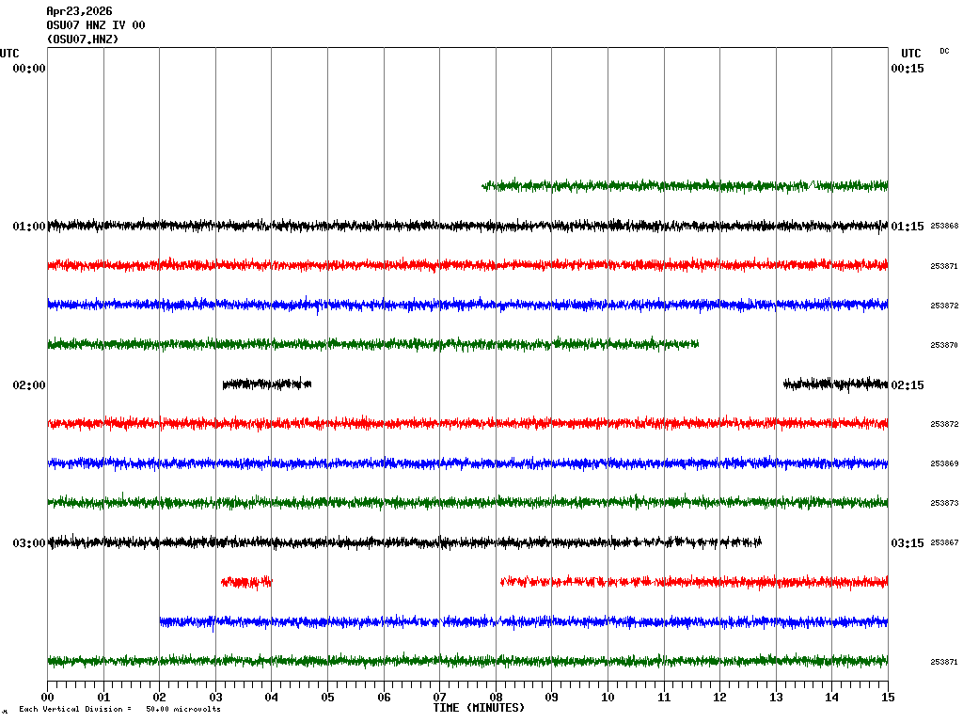Click the 03:15 time label

coord(907,543)
